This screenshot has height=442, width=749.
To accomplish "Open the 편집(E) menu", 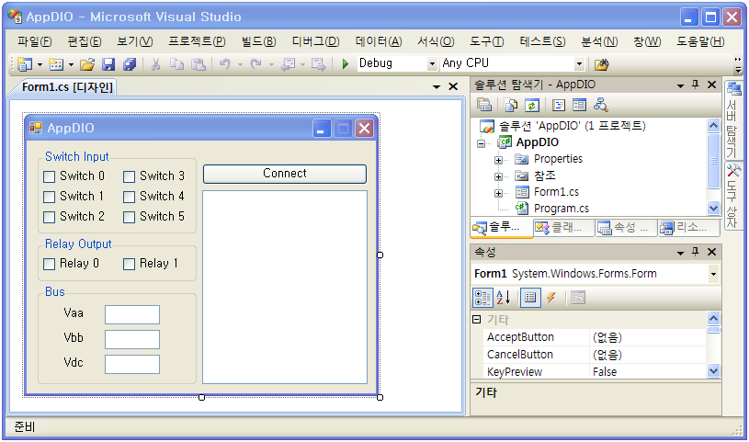I will pos(84,41).
